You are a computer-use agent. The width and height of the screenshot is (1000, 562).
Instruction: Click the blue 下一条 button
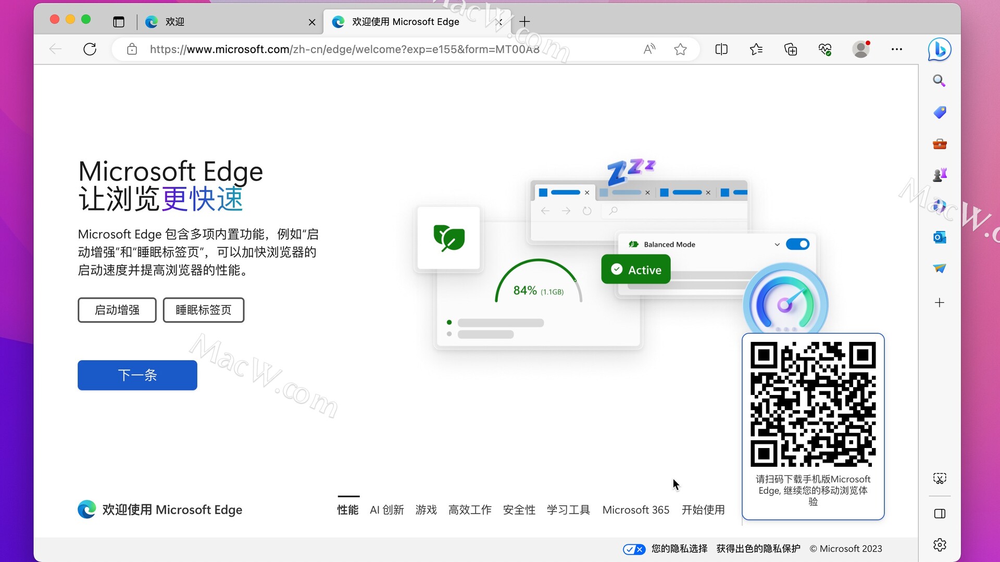[137, 375]
